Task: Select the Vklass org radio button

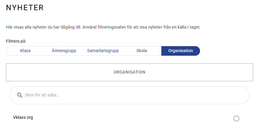Action: click(x=236, y=118)
